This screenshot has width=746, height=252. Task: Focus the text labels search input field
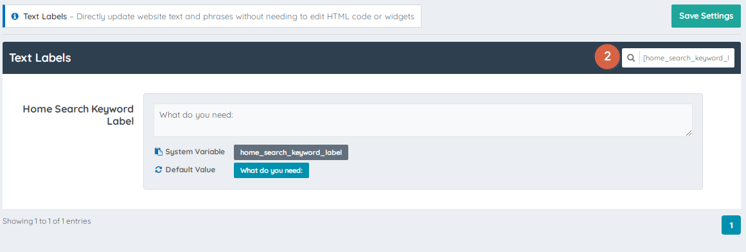point(686,58)
